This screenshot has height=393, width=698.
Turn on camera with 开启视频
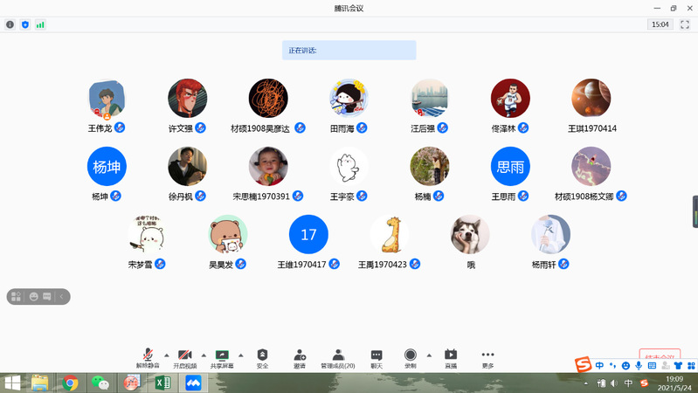pos(184,358)
